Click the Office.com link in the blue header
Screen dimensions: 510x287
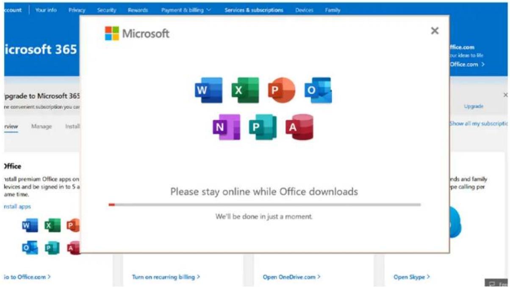pos(467,64)
